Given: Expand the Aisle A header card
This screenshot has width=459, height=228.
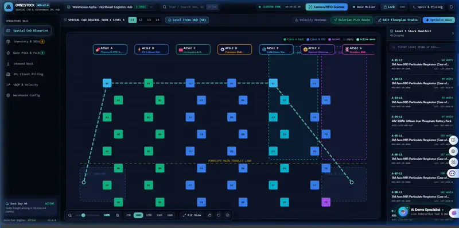Looking at the screenshot, I should [110, 49].
